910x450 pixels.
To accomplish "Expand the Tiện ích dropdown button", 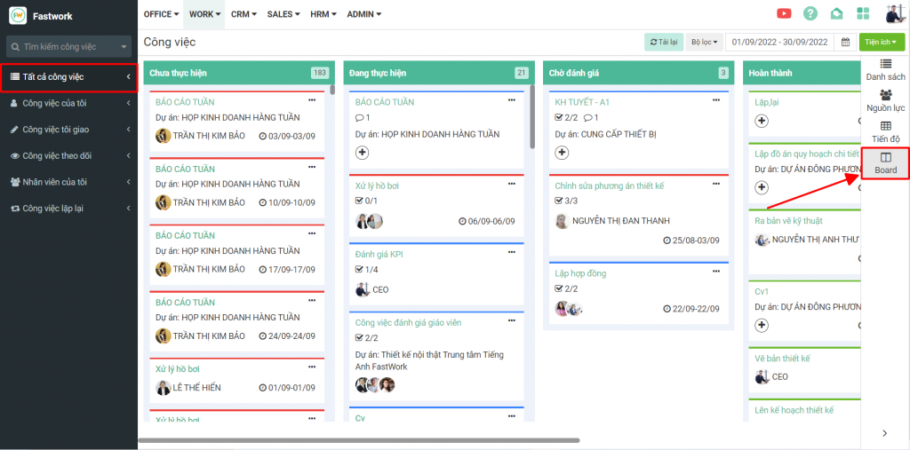I will point(882,42).
